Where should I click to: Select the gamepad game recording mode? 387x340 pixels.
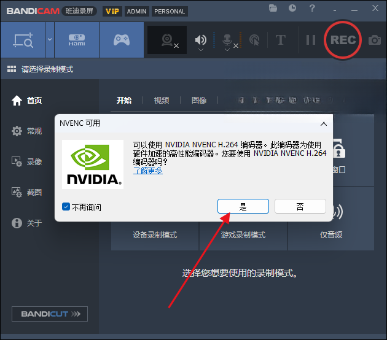(122, 40)
